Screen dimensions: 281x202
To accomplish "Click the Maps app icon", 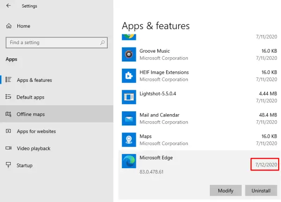I will (129, 140).
